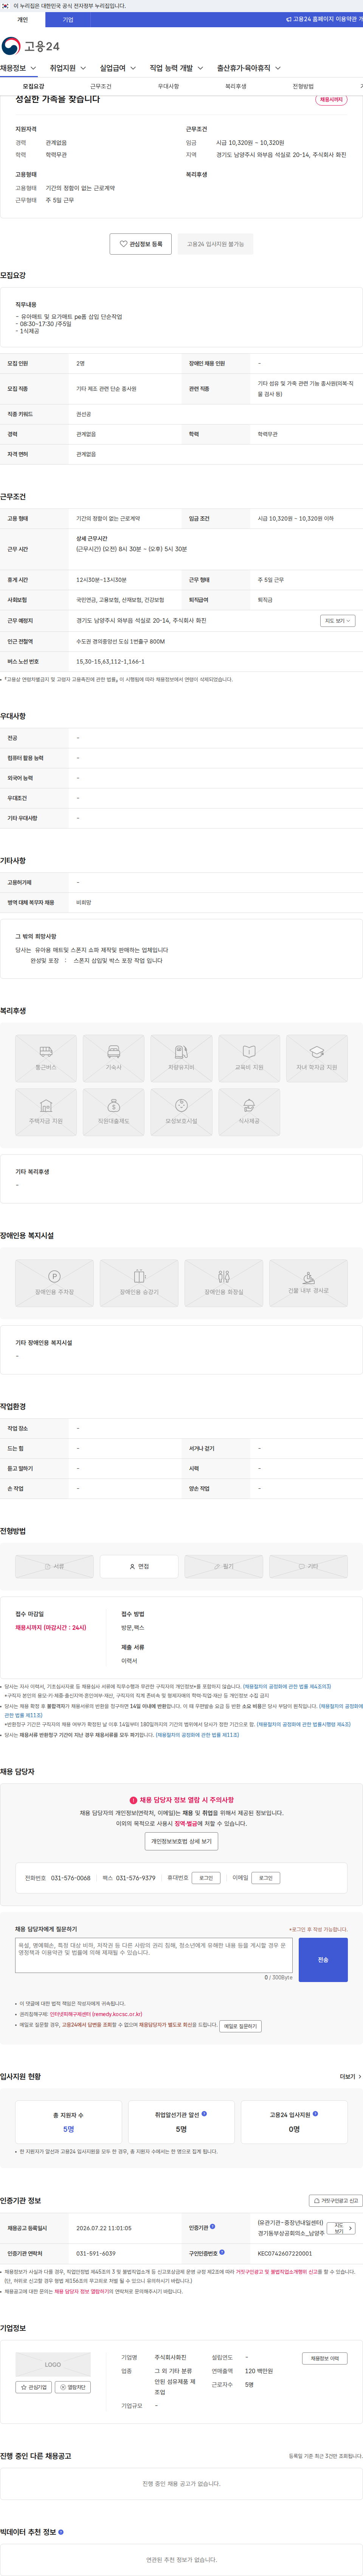
Task: Click 로그인 button next to 휴대번호
Action: click(206, 1878)
